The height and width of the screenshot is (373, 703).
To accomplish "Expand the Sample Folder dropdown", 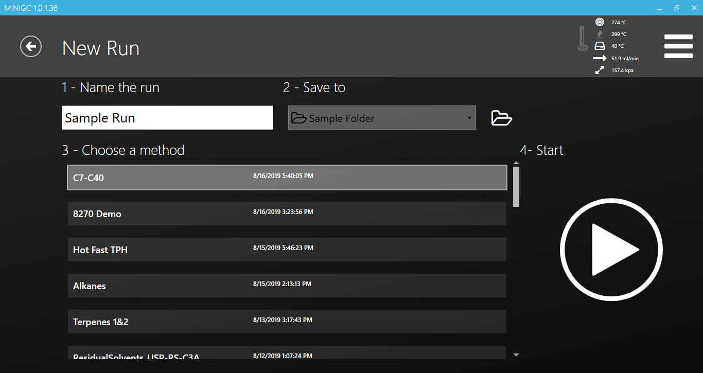I will pos(382,118).
